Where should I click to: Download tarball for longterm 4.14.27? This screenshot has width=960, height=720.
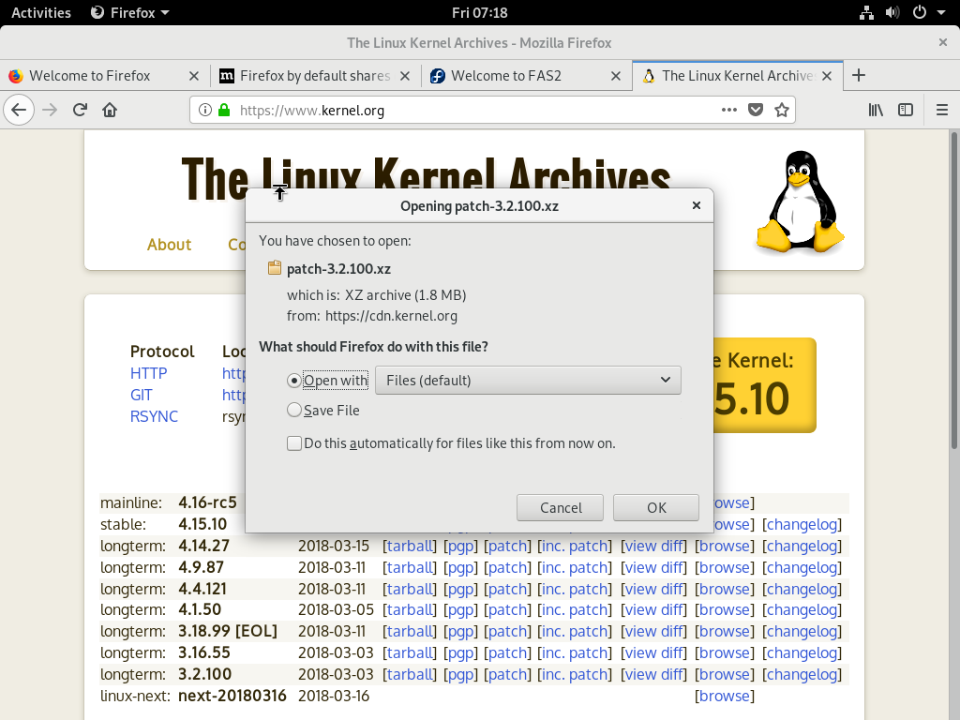coord(410,547)
